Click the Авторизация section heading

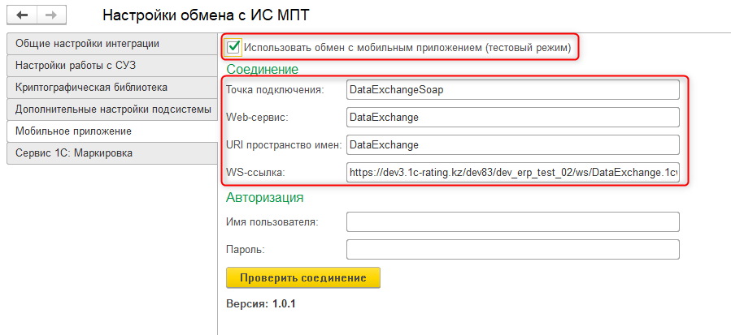[265, 197]
